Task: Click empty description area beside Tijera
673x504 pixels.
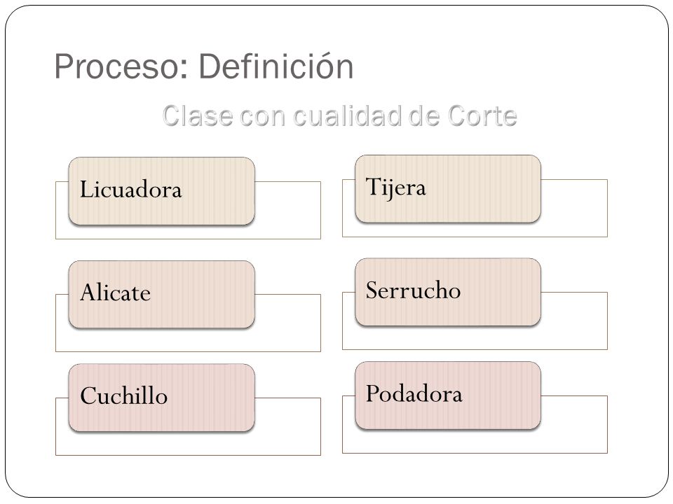Action: [574, 208]
